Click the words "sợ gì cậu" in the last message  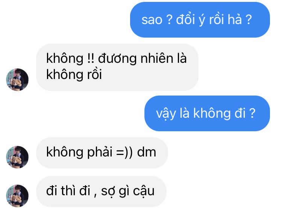click(x=128, y=191)
